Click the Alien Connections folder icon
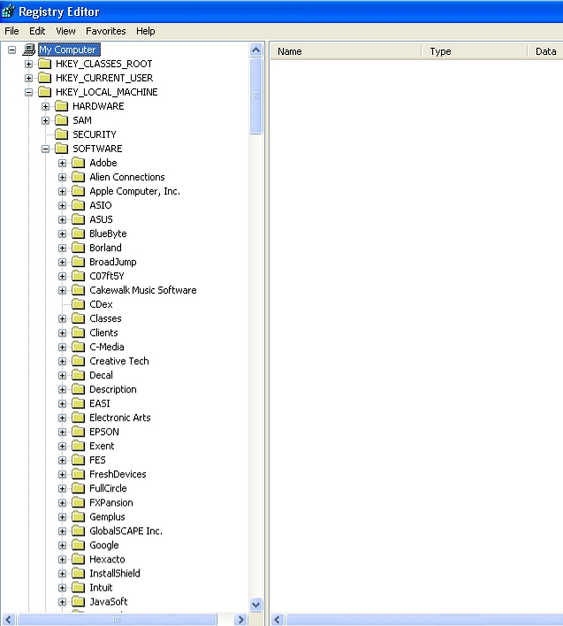The height and width of the screenshot is (626, 563). (78, 177)
